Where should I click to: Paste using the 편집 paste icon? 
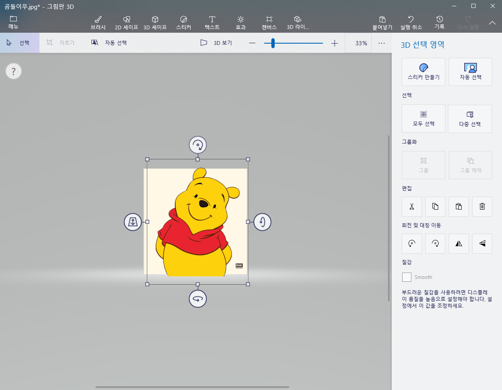click(x=459, y=206)
